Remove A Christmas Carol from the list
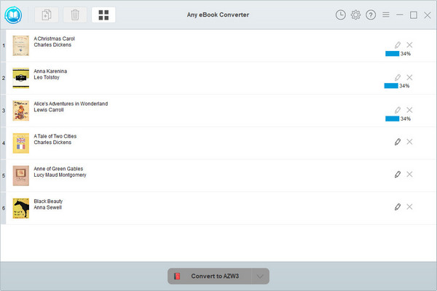 click(409, 45)
